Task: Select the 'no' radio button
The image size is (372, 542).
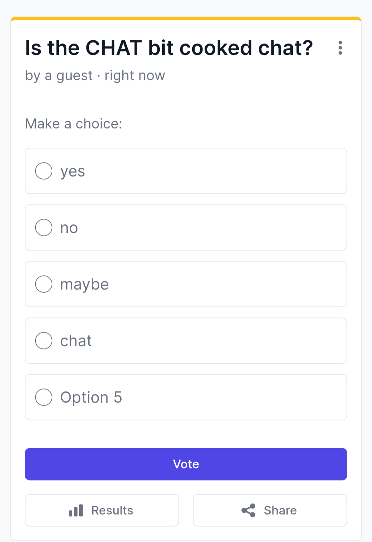Action: pyautogui.click(x=44, y=228)
